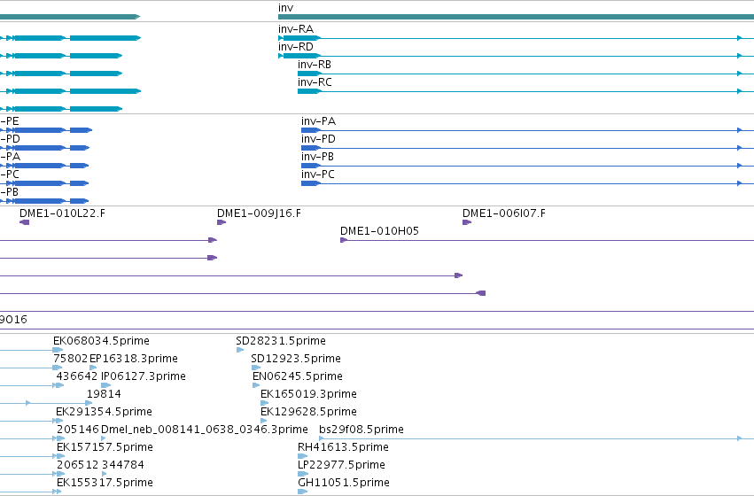Select IP06127.3prime EST label

[x=144, y=376]
